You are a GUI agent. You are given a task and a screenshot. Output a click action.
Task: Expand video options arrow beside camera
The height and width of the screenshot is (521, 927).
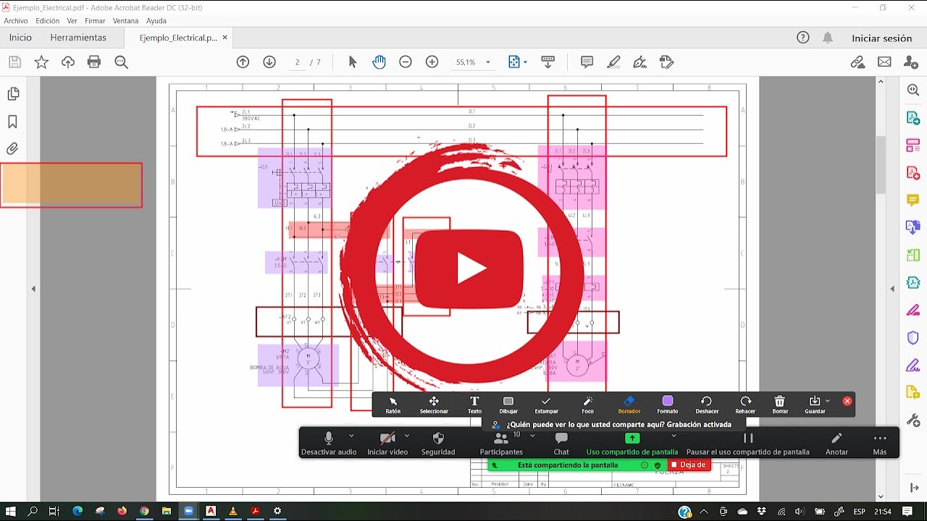[x=407, y=436]
